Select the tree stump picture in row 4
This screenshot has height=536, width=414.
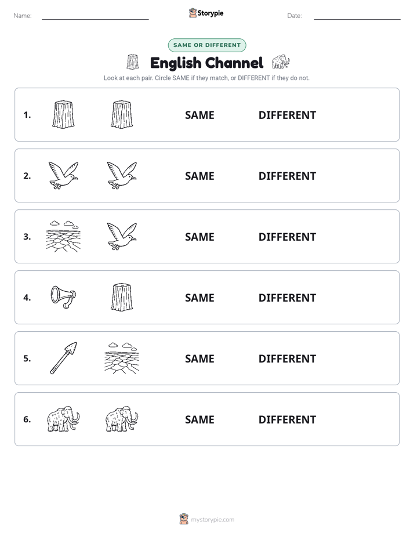point(122,297)
